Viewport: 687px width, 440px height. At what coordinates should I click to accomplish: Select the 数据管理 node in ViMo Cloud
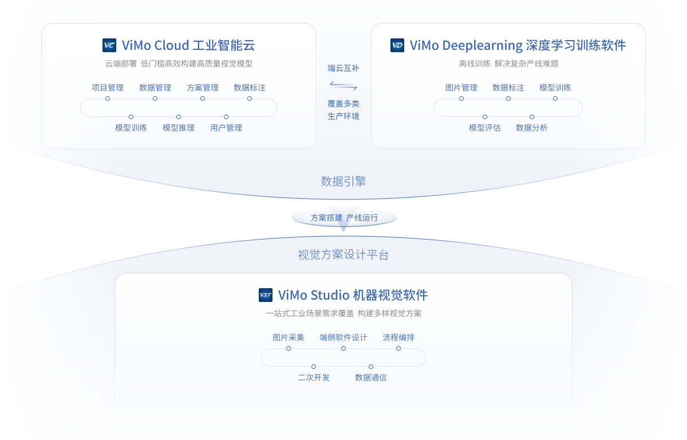pyautogui.click(x=155, y=88)
